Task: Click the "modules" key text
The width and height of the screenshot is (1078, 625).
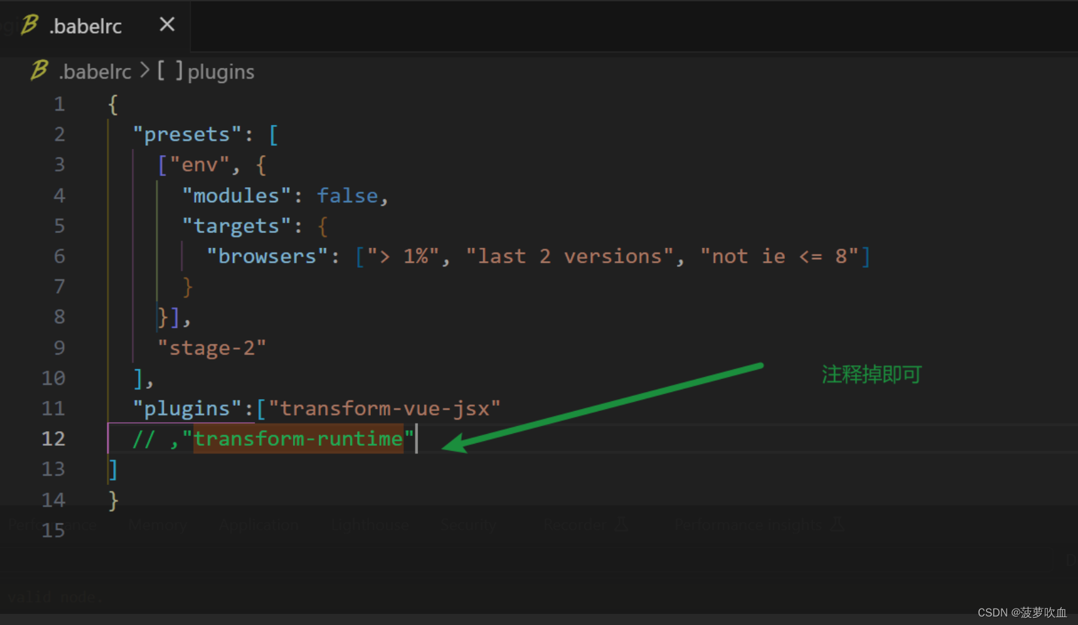Action: click(x=236, y=196)
